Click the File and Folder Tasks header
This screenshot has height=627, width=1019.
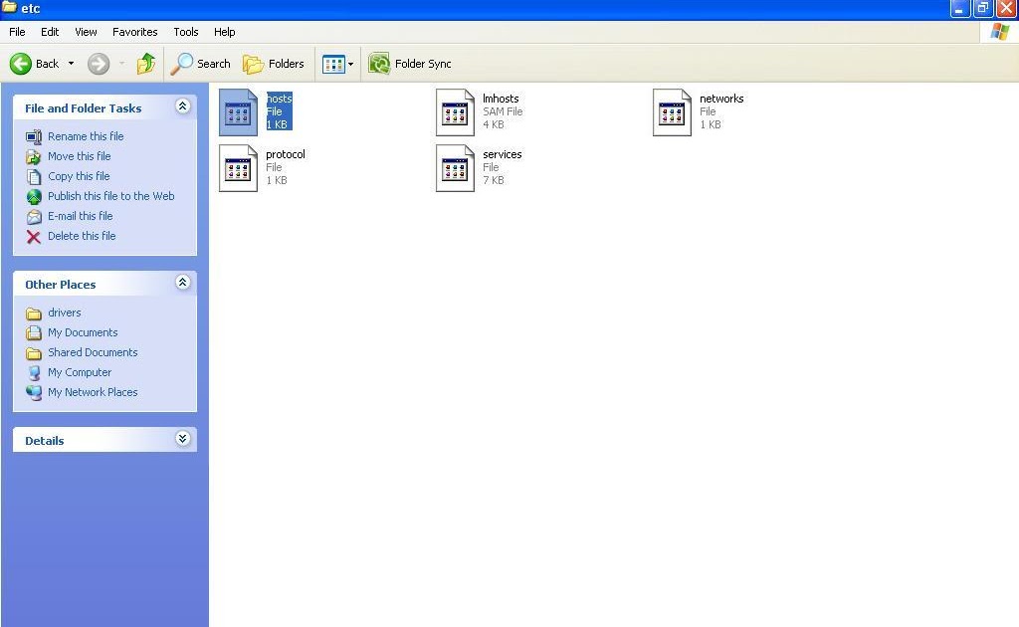(x=84, y=108)
